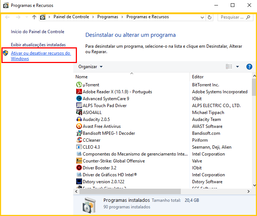The height and width of the screenshot is (216, 257).
Task: Click the Bandisoft MPEG-1 Decoder icon
Action: (x=79, y=133)
